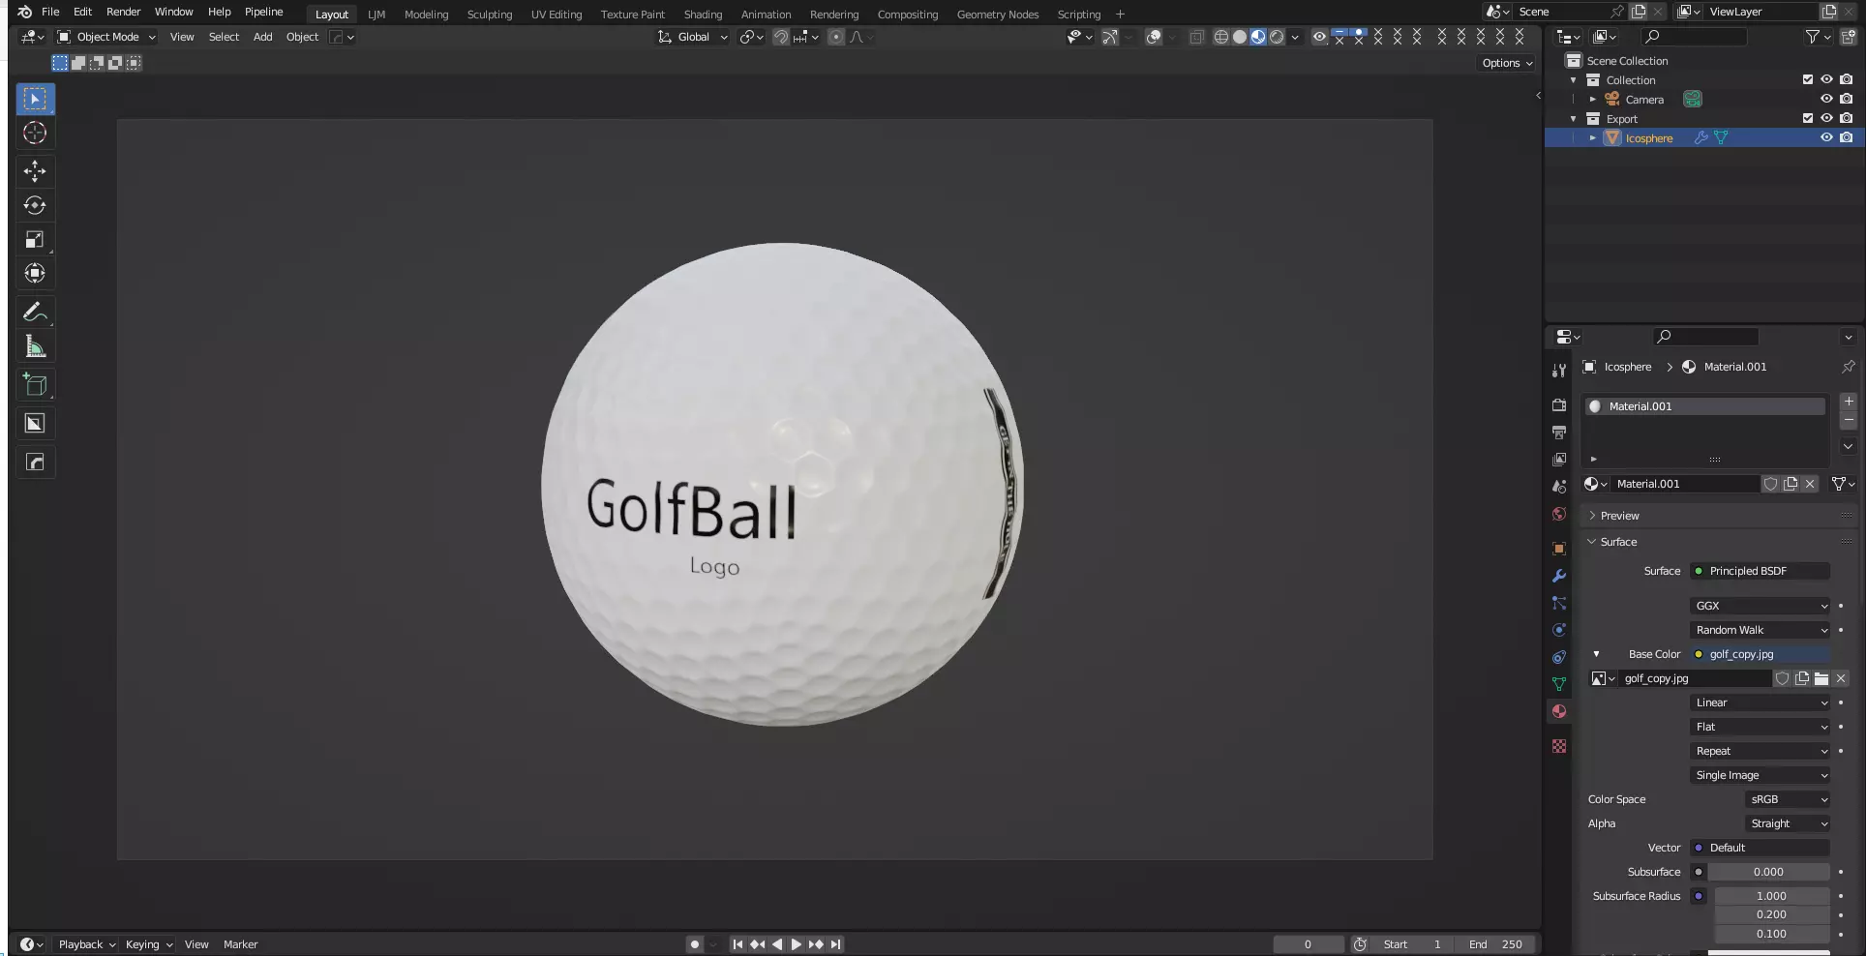Screen dimensions: 1866x956
Task: Open the Object Mode dropdown
Action: (x=106, y=37)
